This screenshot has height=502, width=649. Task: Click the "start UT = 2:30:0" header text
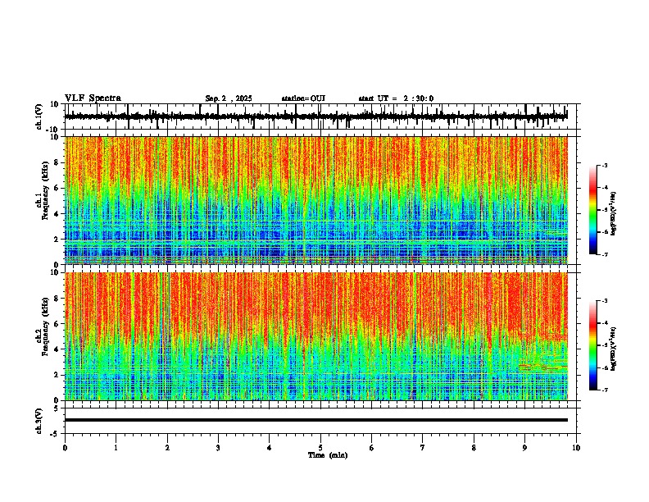396,98
